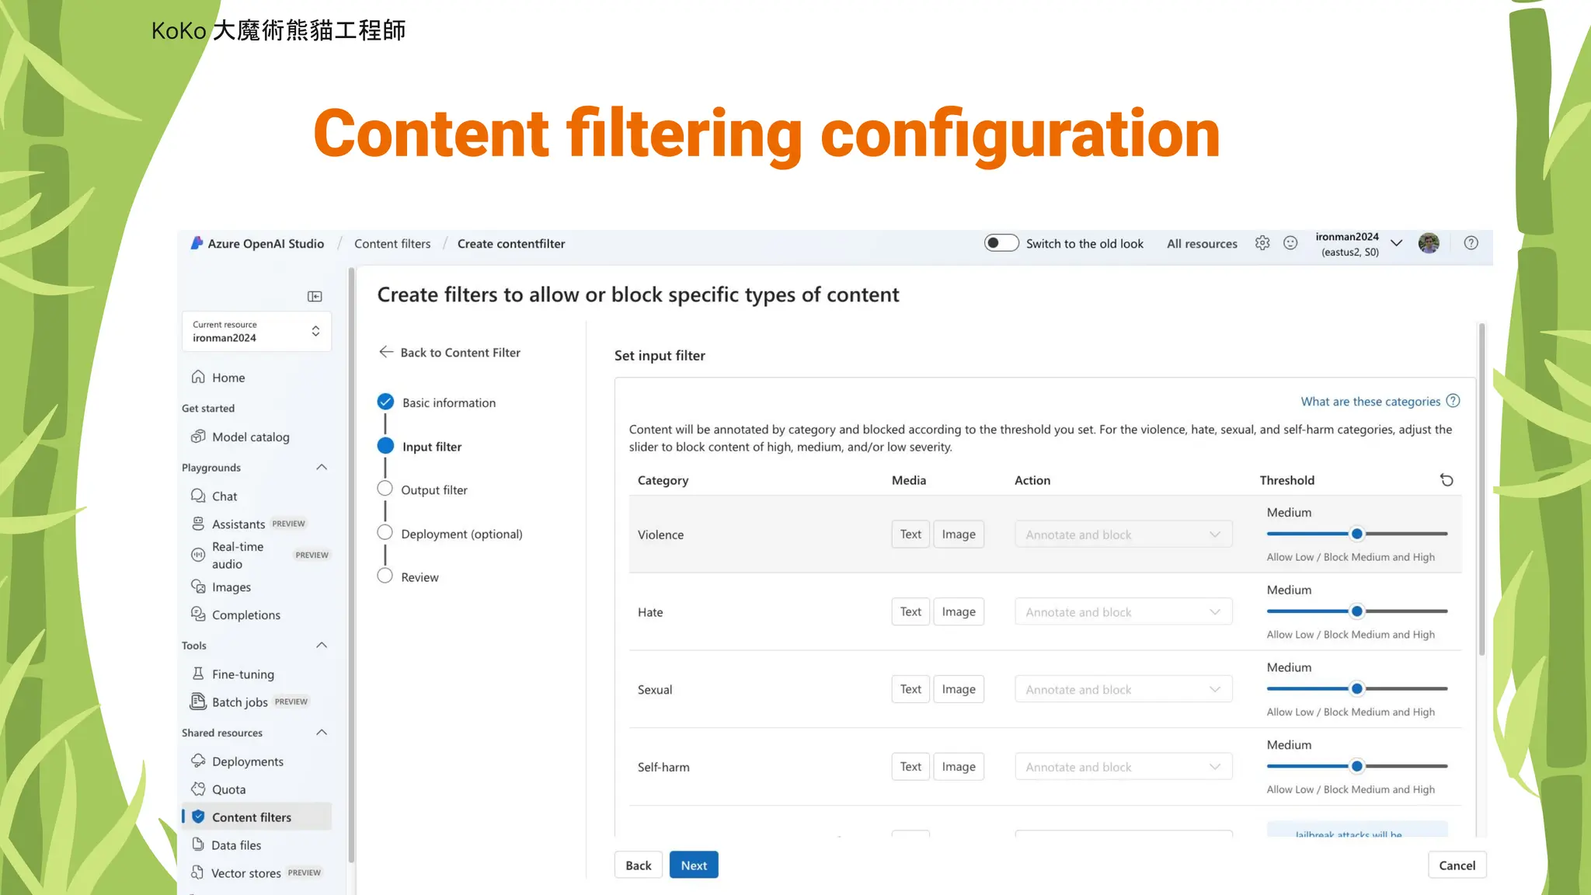Open All resources link
1591x895 pixels.
(x=1202, y=243)
